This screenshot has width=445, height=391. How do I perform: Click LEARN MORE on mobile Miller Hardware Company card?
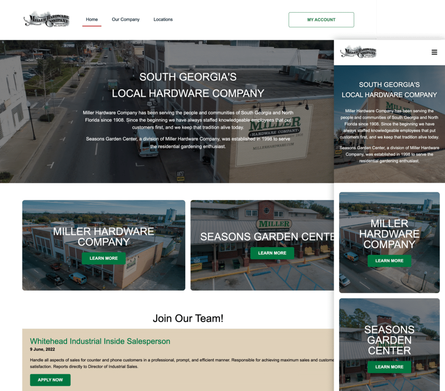[x=389, y=261]
